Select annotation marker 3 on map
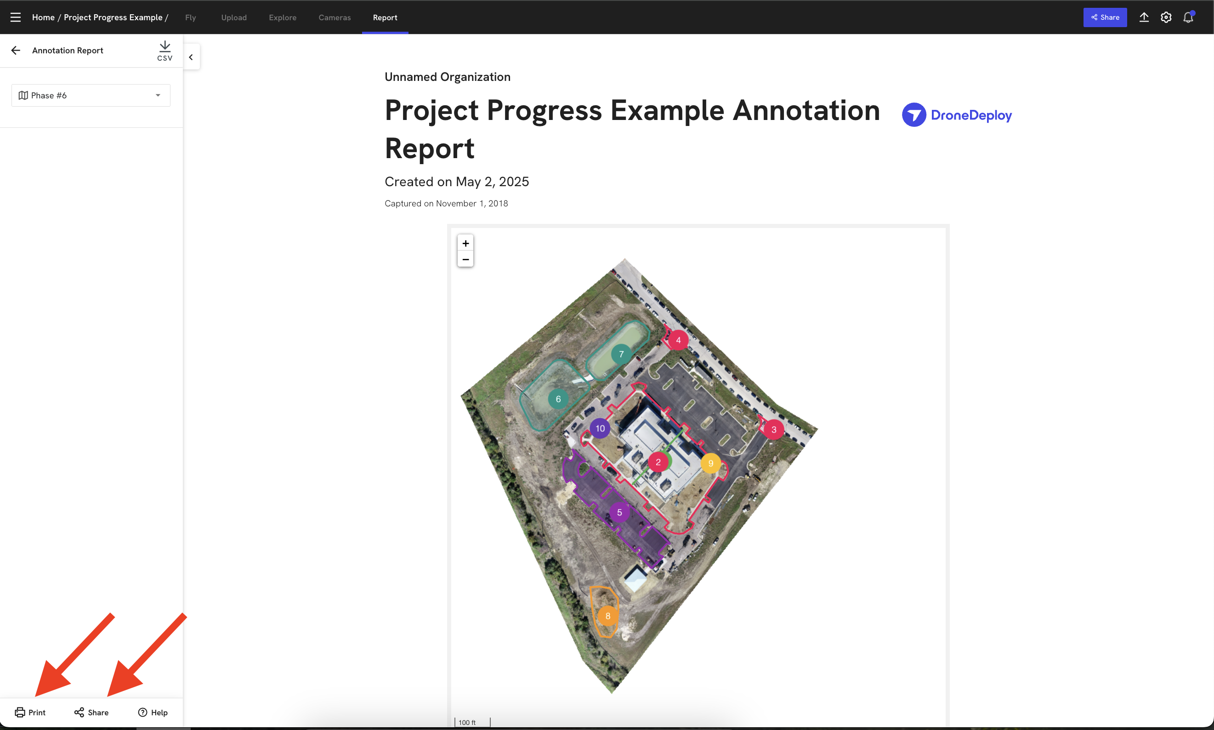The width and height of the screenshot is (1214, 730). click(773, 429)
